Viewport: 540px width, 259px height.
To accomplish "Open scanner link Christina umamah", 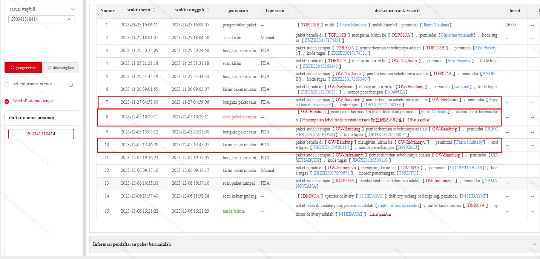I will click(x=457, y=35).
